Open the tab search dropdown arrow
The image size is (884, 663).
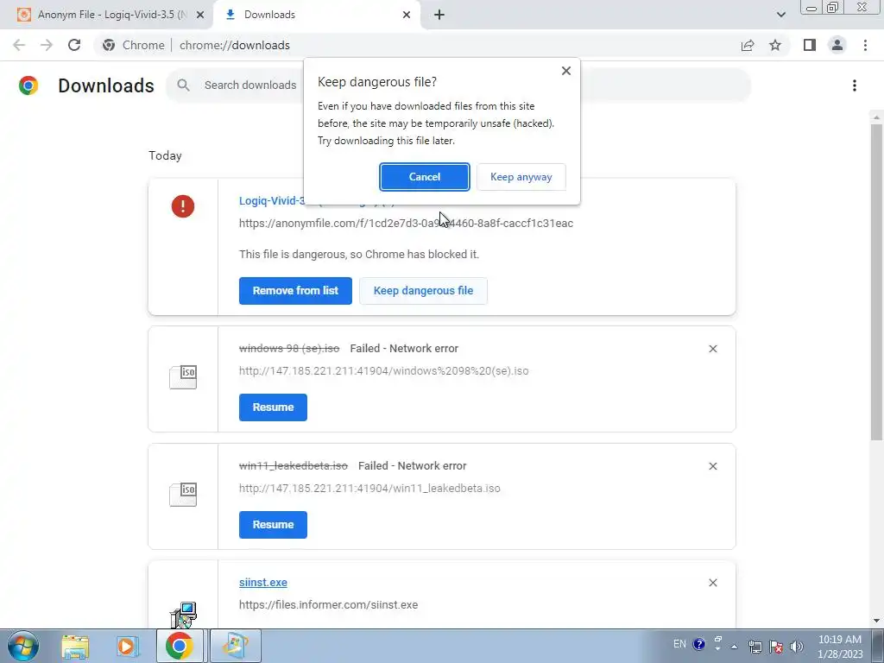pyautogui.click(x=780, y=15)
